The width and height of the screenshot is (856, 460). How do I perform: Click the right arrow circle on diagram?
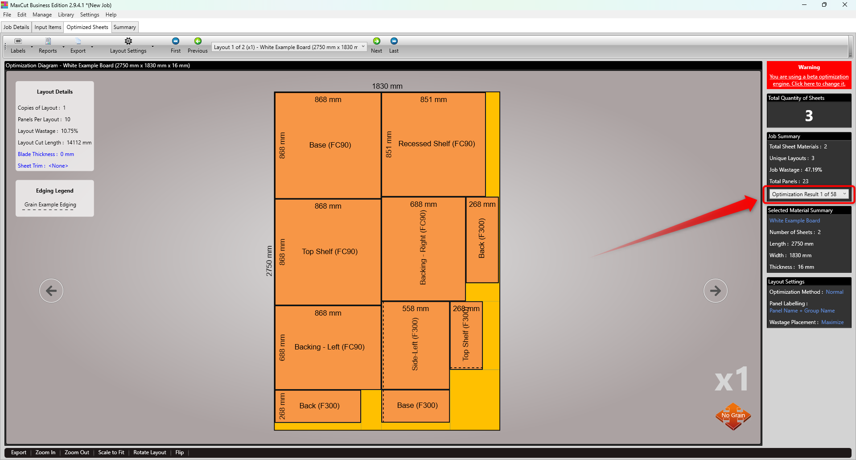coord(715,291)
